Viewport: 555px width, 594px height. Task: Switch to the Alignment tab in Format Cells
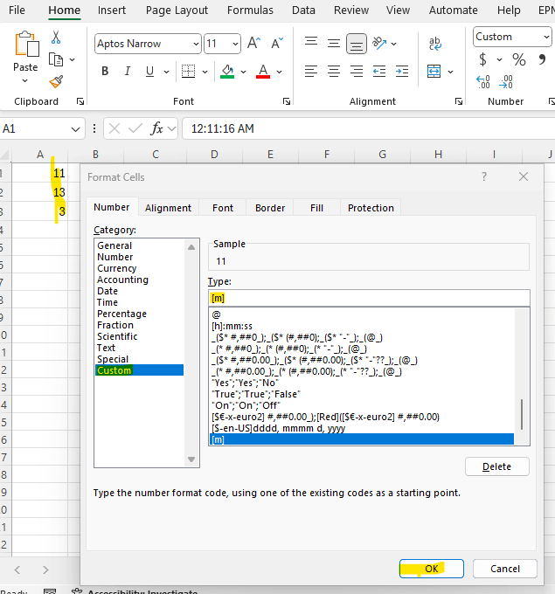coord(168,208)
